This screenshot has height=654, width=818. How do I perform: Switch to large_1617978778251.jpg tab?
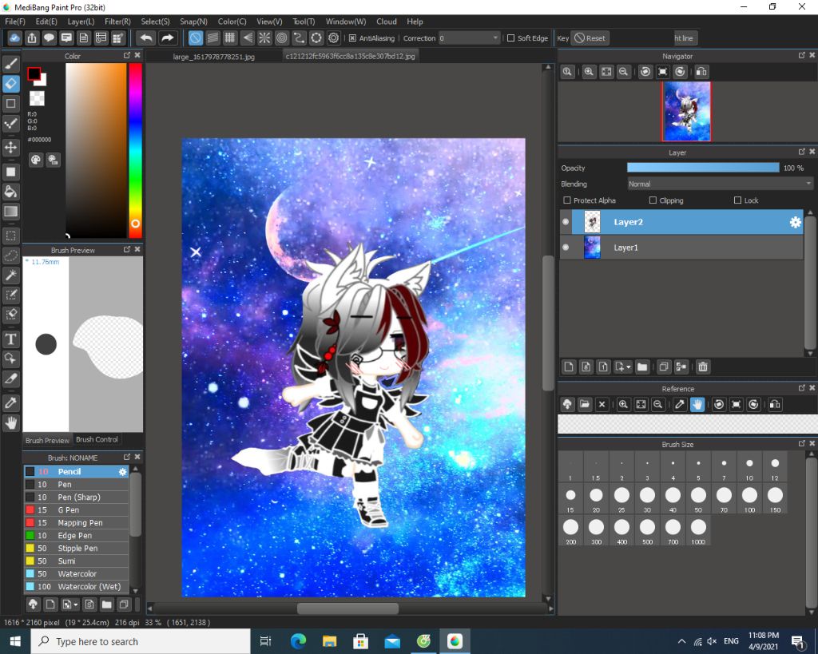(214, 57)
